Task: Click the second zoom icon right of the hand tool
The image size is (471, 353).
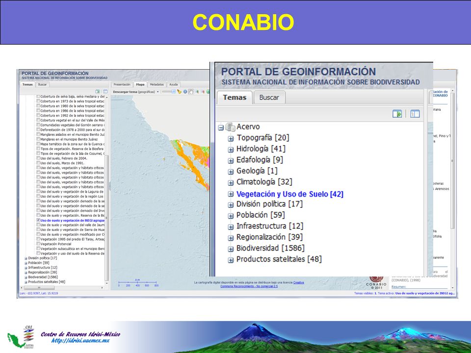Action: 203,92
